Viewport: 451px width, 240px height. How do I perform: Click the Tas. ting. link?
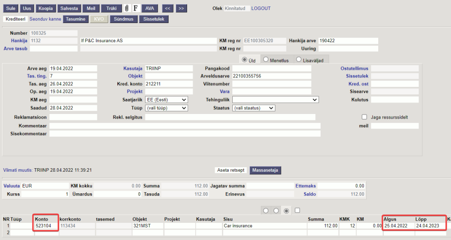coord(37,76)
